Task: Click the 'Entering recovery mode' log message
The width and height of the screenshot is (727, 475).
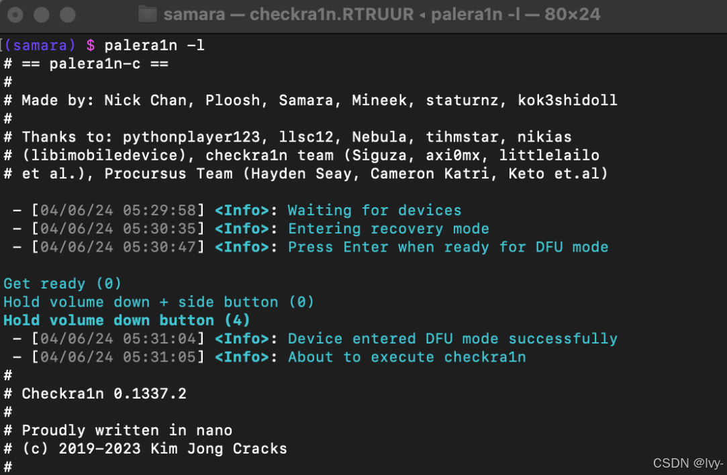Action: tap(389, 229)
